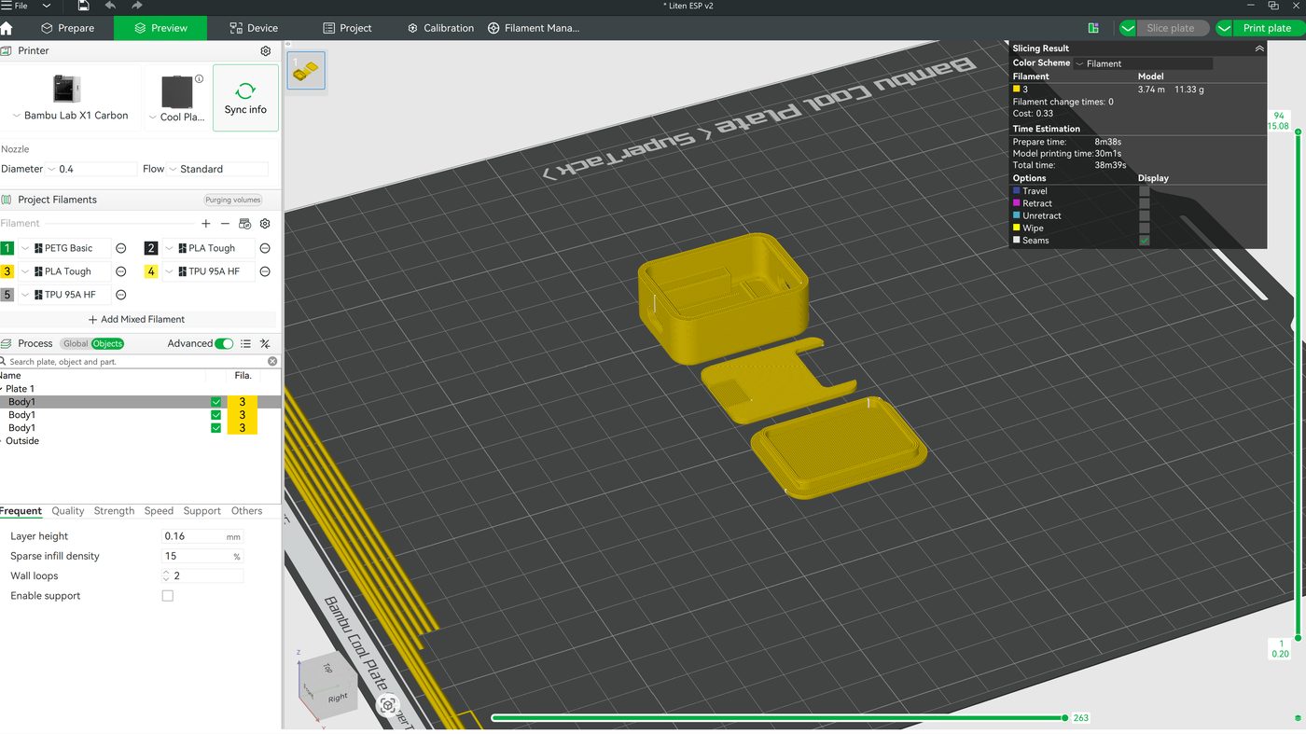Click the process settings list icon
Image resolution: width=1306 pixels, height=734 pixels.
point(245,343)
